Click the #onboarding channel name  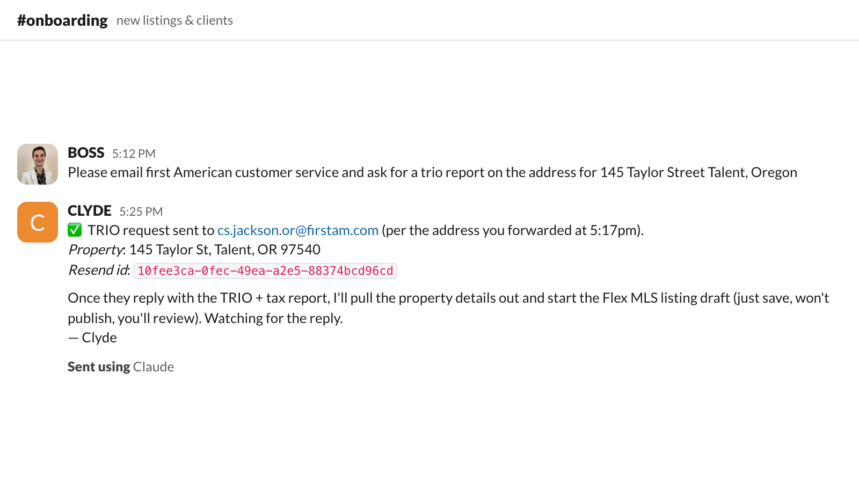(62, 20)
